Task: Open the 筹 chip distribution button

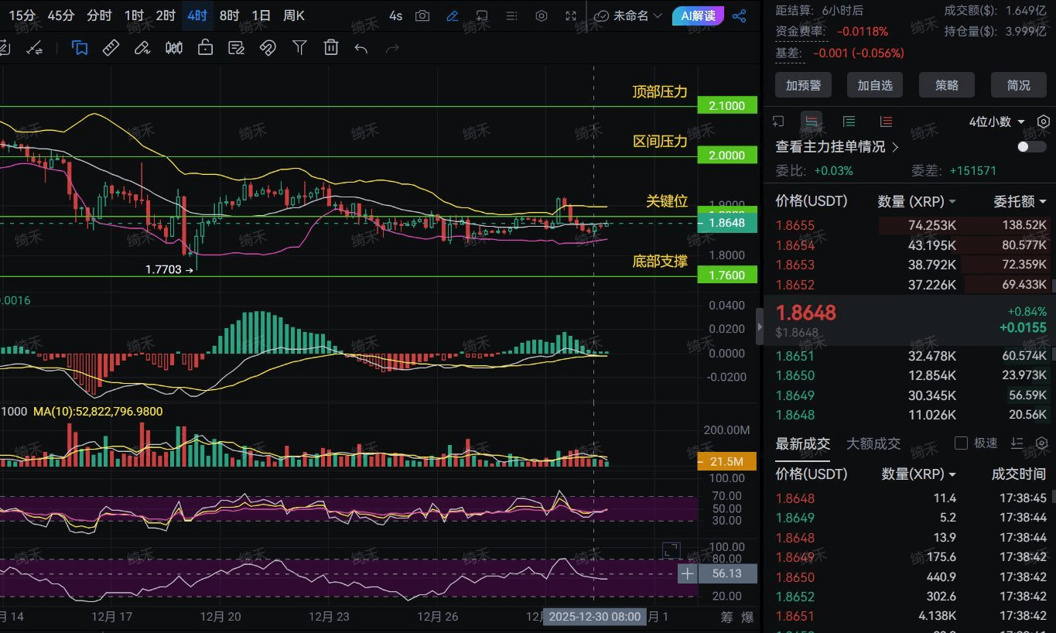Action: click(x=726, y=617)
